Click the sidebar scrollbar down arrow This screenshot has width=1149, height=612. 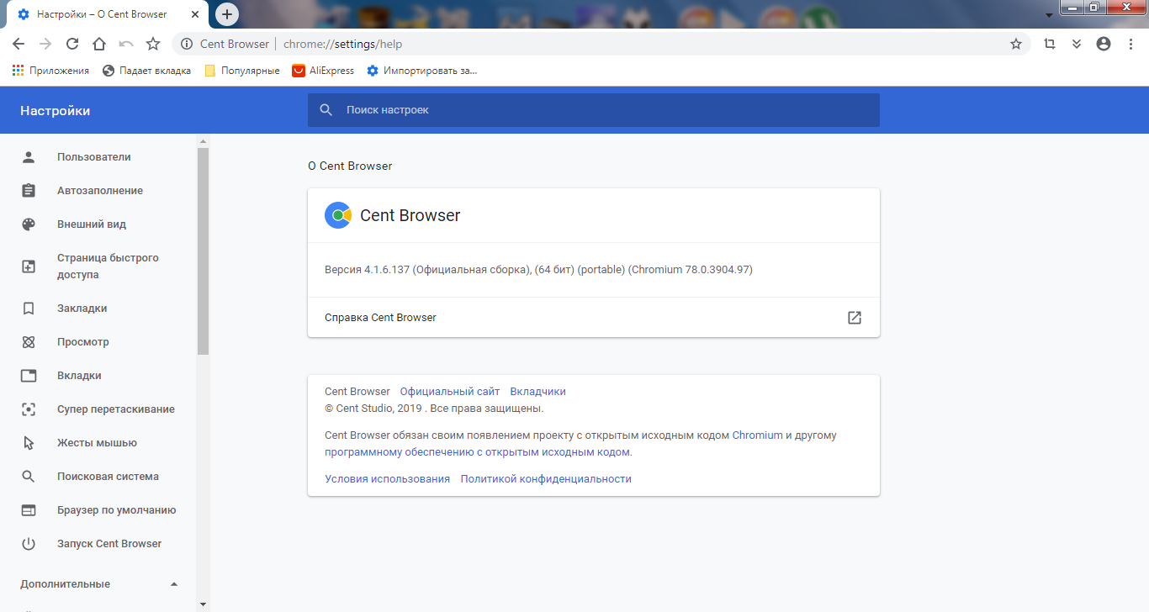203,604
